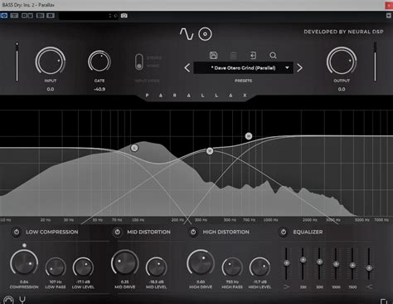Click the High Level knob
Viewport: 393px width, 304px height.
tap(260, 267)
